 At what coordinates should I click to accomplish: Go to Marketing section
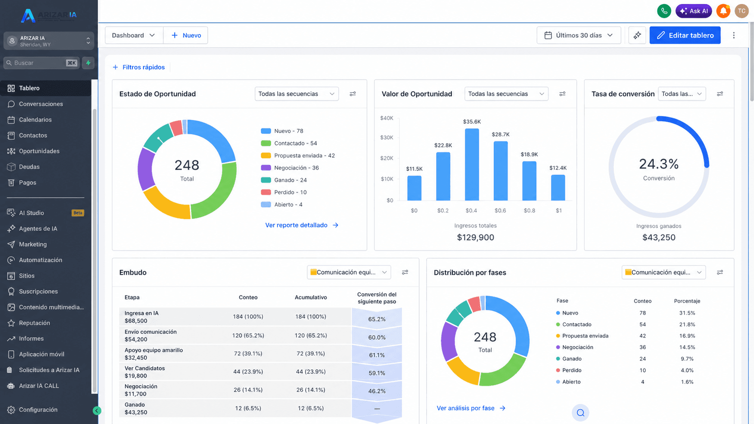tap(46, 244)
